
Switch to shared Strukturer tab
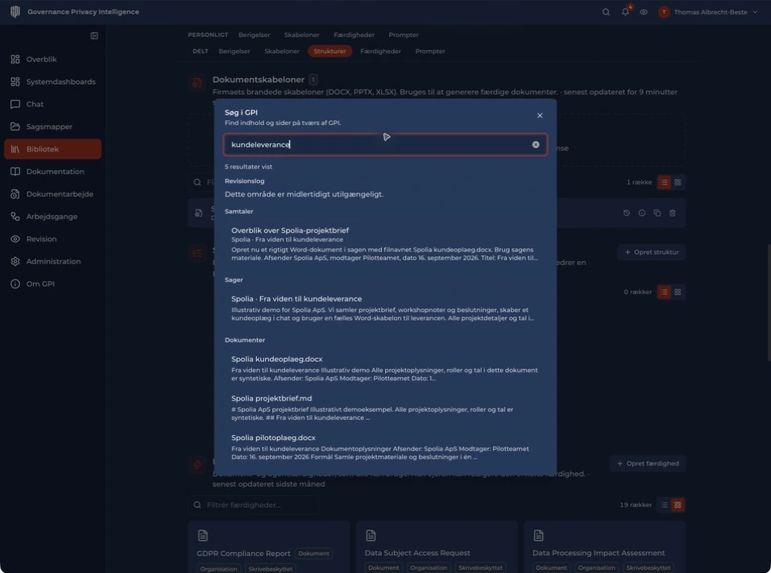pyautogui.click(x=330, y=51)
